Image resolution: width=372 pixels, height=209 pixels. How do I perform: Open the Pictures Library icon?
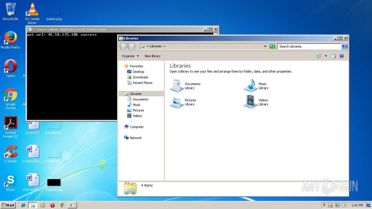pos(183,102)
